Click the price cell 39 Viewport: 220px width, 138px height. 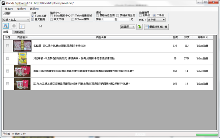[x=175, y=58]
